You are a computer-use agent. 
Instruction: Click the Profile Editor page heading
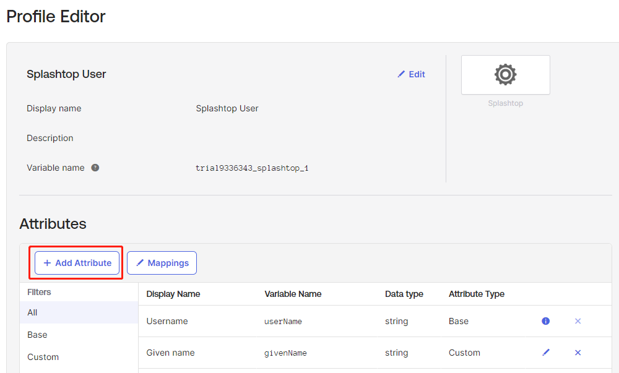tap(56, 17)
